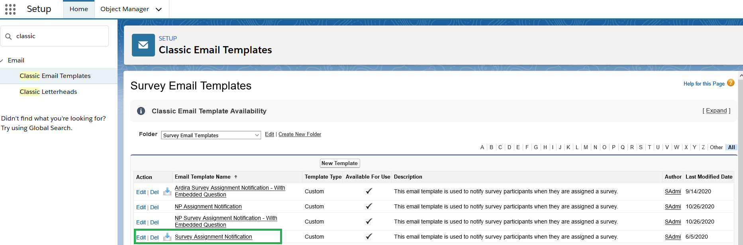Click the New Template button
Viewport: 743px width, 245px height.
pyautogui.click(x=339, y=163)
